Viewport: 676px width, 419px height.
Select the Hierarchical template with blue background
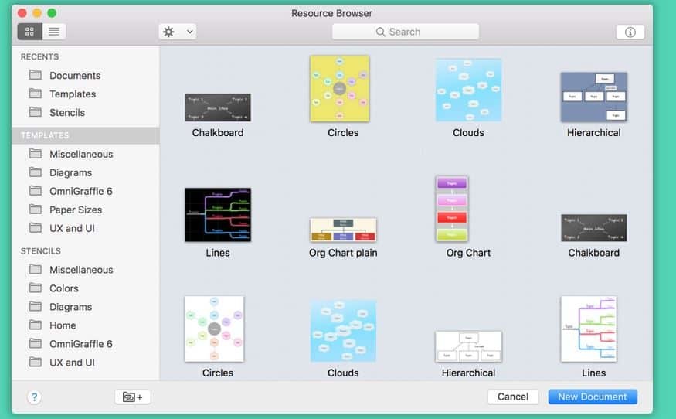(593, 97)
